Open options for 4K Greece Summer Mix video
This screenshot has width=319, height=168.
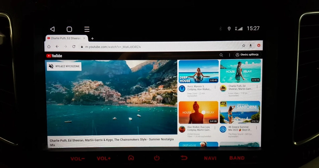256,128
